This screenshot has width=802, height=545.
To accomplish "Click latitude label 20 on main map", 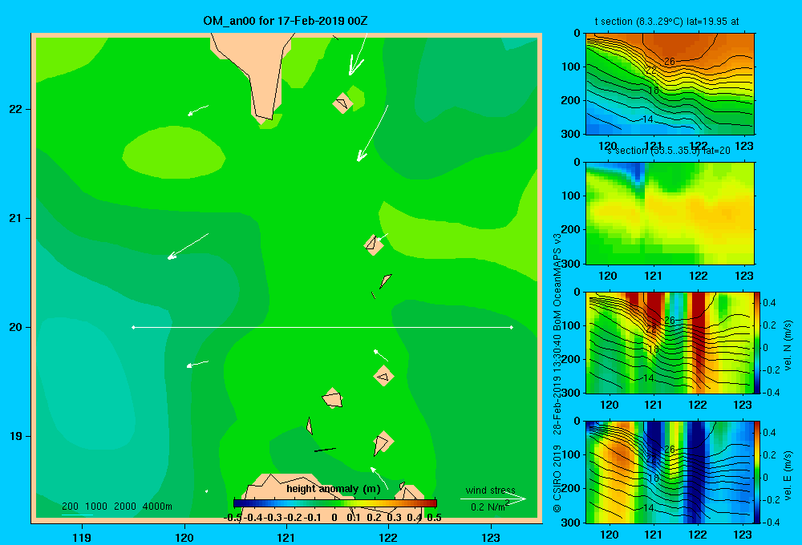I will pos(15,327).
